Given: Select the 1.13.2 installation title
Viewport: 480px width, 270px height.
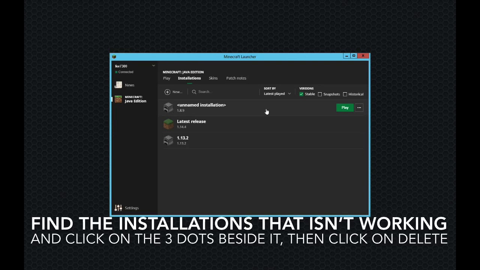Looking at the screenshot, I should coord(183,138).
